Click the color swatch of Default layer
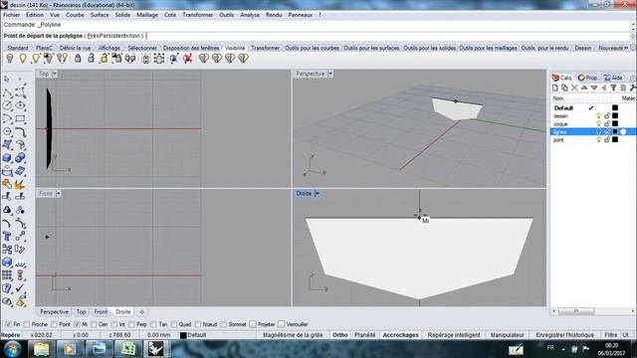The image size is (637, 358). click(x=615, y=108)
